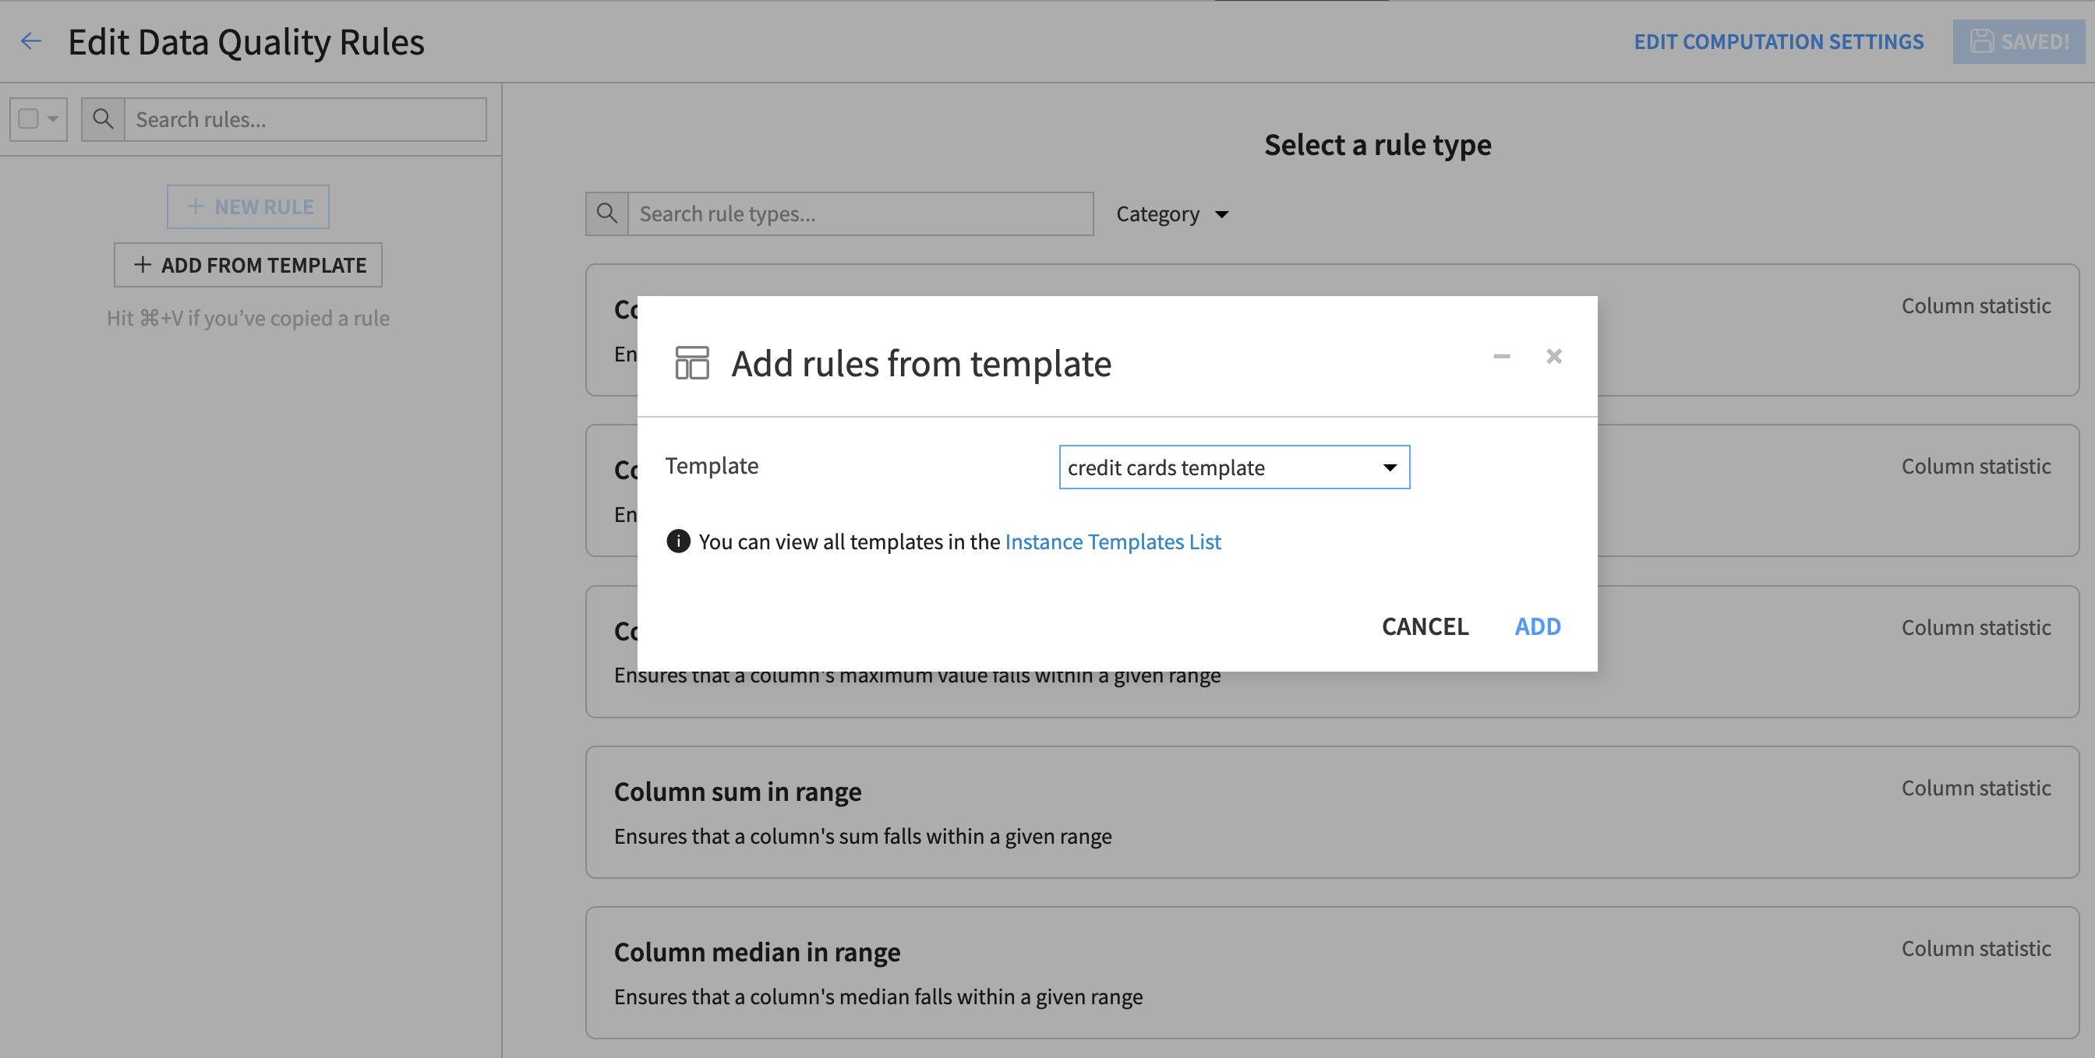
Task: Click the Add From Template button
Action: coord(248,265)
